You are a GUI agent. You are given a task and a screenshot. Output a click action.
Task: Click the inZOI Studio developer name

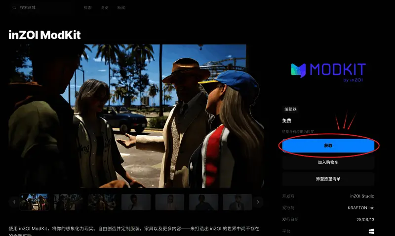[x=362, y=196]
